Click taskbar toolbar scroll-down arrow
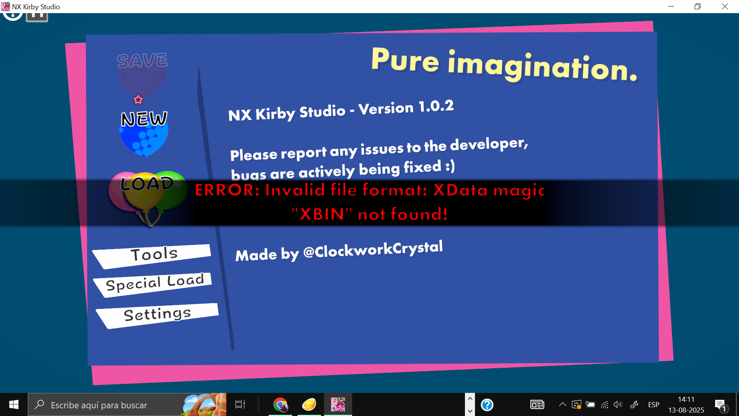The image size is (739, 416). click(x=470, y=411)
